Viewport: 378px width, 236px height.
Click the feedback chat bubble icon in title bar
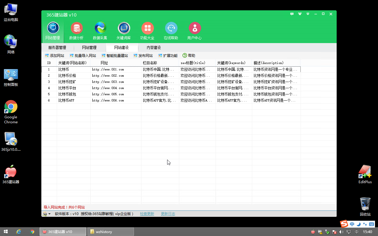[x=292, y=14]
